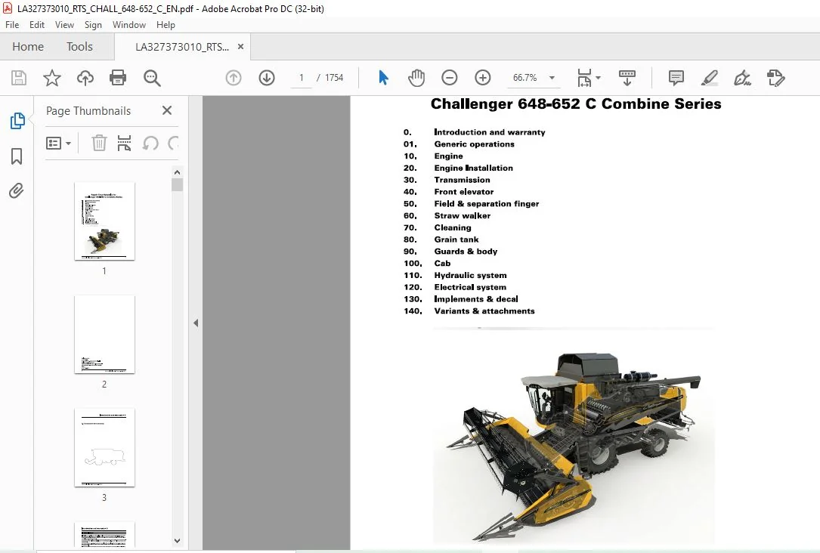Activate the Hand pan tool
The image size is (820, 553).
(416, 78)
